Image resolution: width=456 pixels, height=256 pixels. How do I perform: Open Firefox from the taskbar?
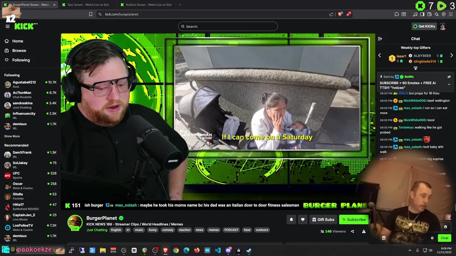(197, 250)
